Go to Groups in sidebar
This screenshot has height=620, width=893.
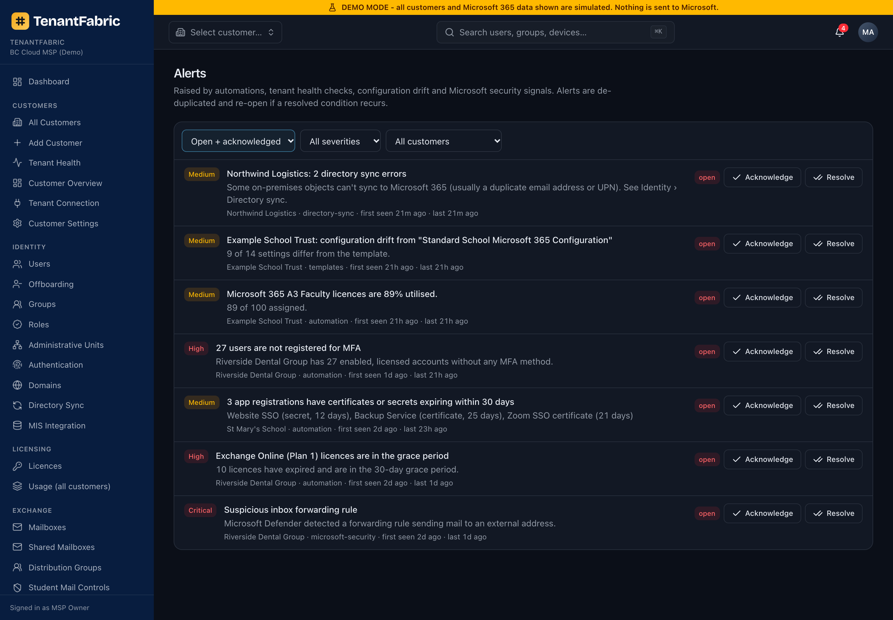point(42,304)
